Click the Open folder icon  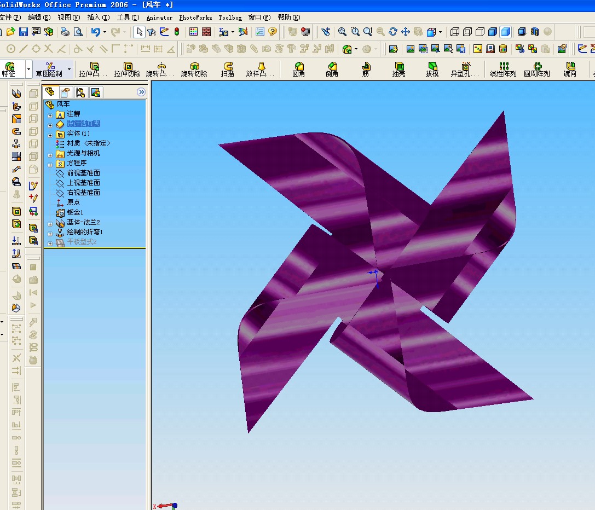tap(11, 32)
